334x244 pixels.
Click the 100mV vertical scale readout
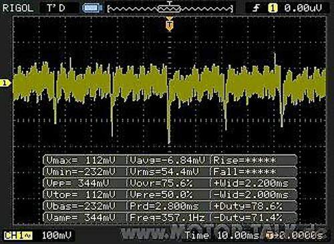coord(57,235)
